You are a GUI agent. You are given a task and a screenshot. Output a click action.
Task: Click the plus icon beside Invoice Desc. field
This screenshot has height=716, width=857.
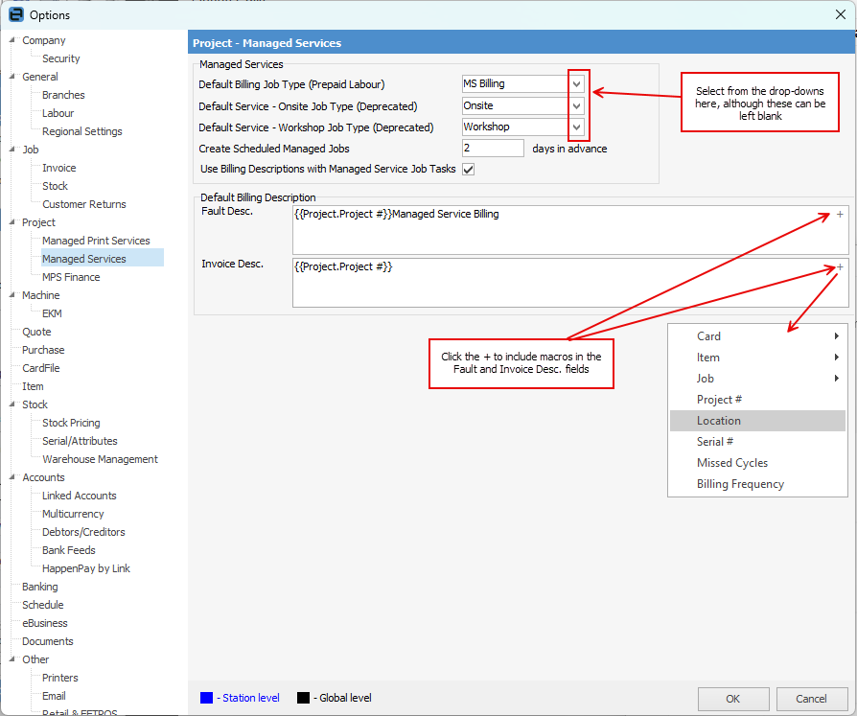coord(840,267)
